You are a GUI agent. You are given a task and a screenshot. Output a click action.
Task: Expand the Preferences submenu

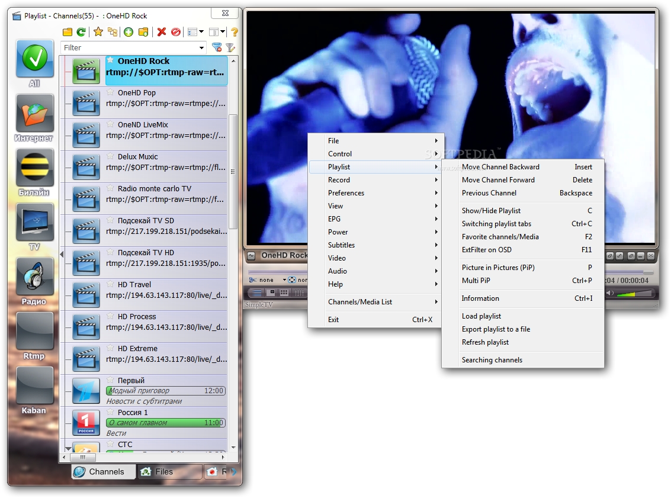377,193
